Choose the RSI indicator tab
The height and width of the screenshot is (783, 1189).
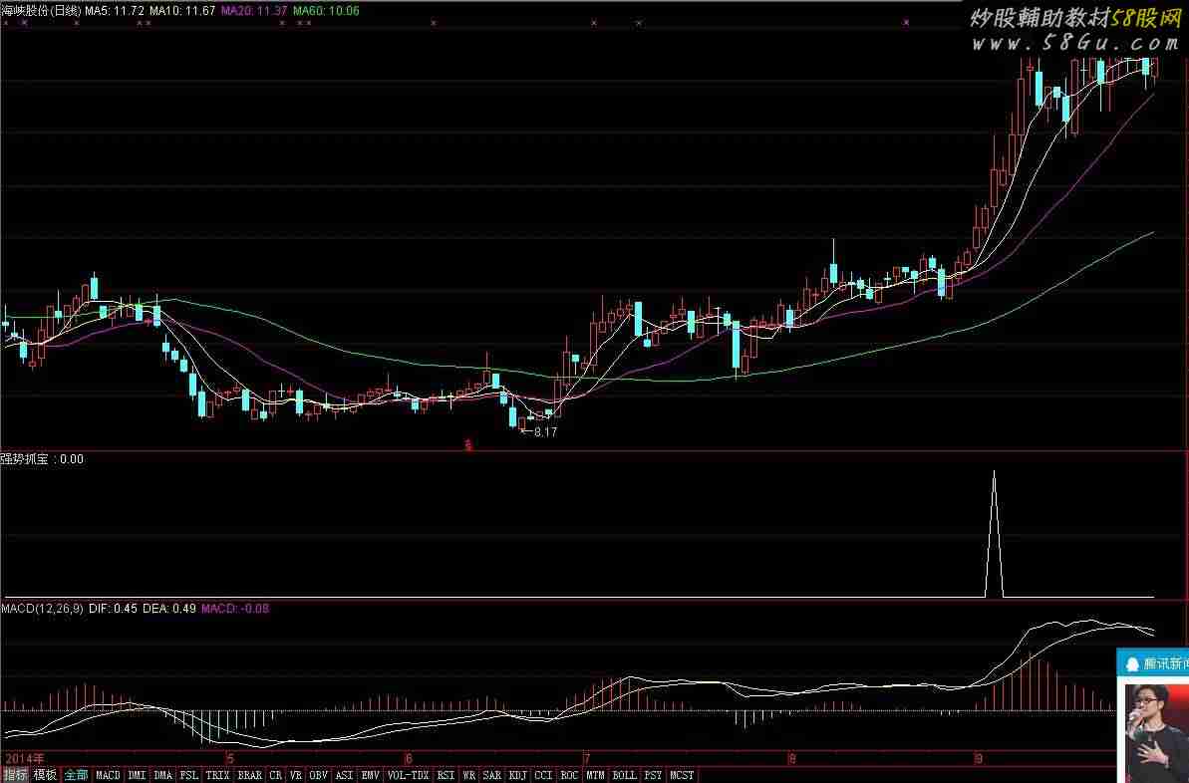(x=446, y=775)
